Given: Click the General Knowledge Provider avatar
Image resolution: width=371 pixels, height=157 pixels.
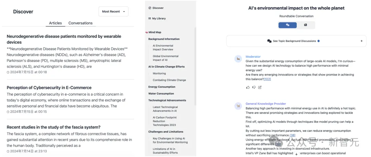Looking at the screenshot, I should coord(237,106).
